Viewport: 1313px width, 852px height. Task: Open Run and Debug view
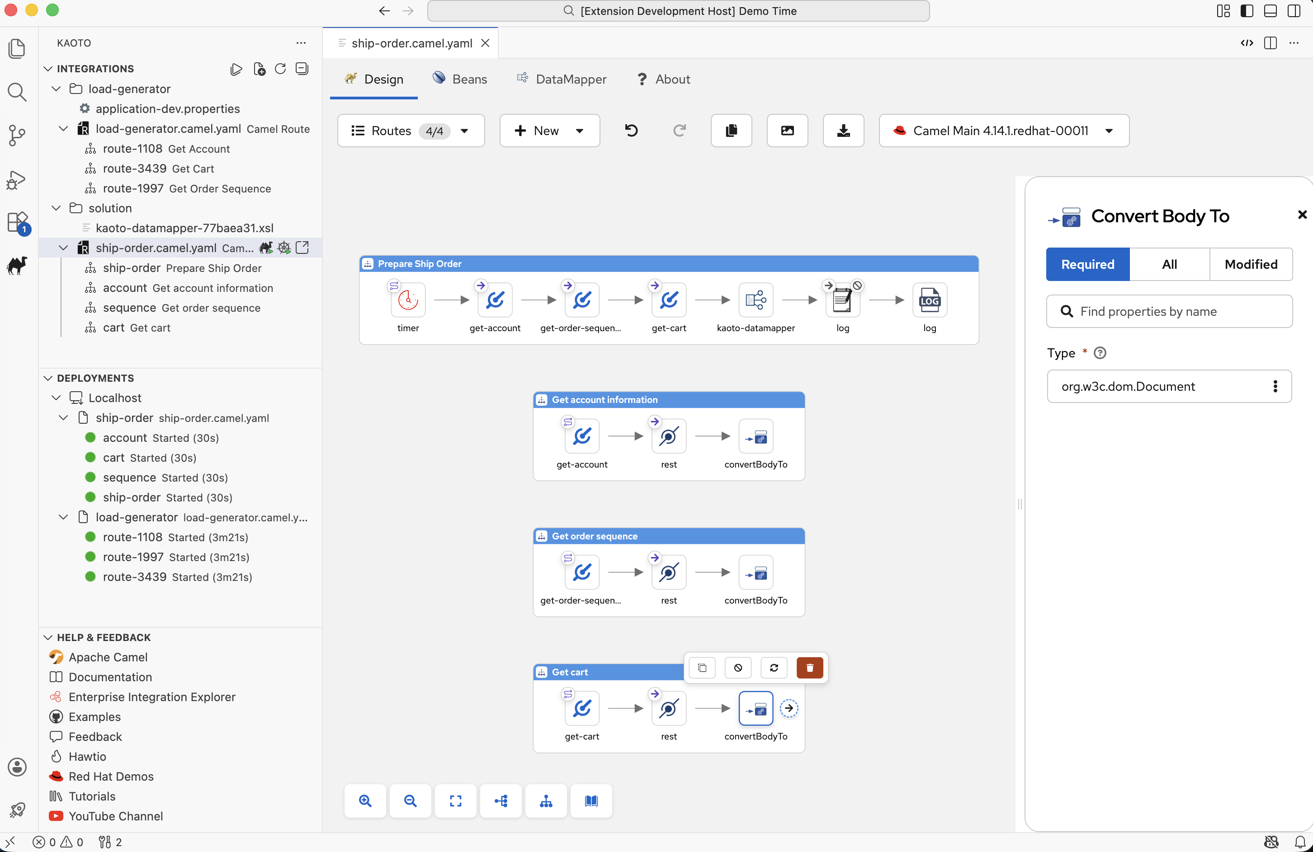(17, 180)
